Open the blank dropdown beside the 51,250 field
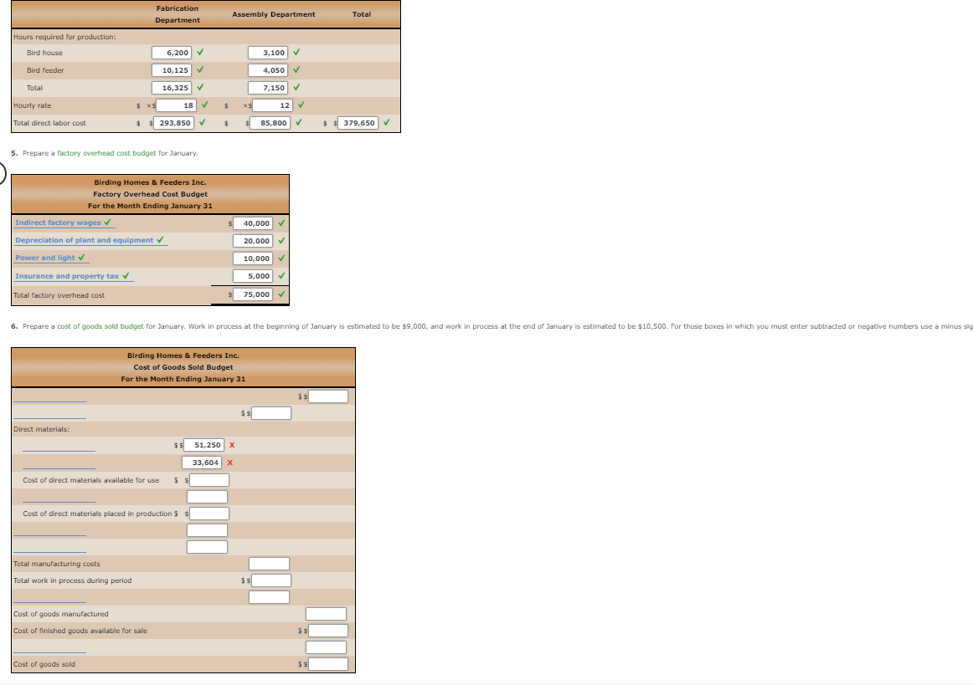The height and width of the screenshot is (685, 973). (x=59, y=446)
